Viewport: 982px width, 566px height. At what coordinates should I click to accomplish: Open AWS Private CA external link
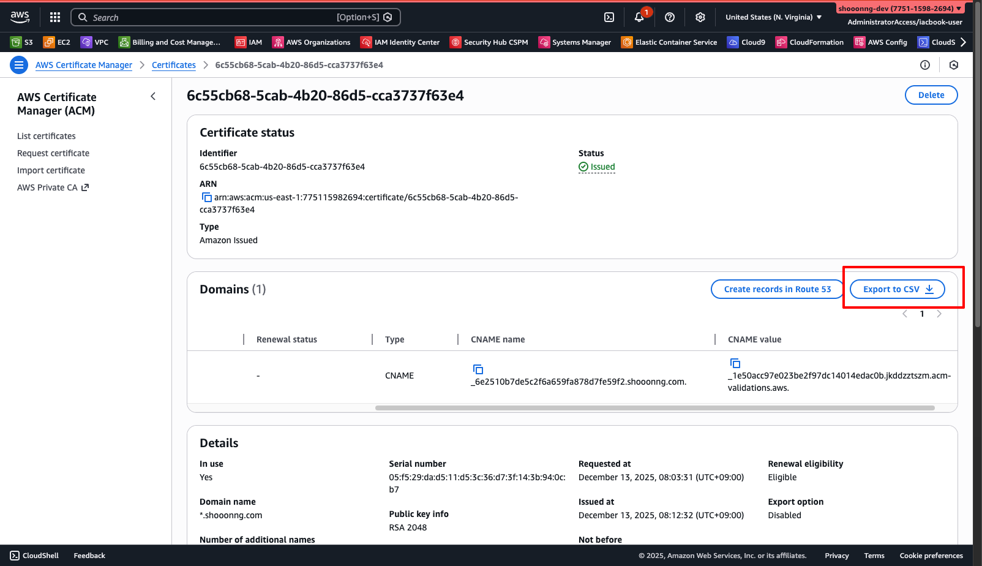tap(53, 187)
